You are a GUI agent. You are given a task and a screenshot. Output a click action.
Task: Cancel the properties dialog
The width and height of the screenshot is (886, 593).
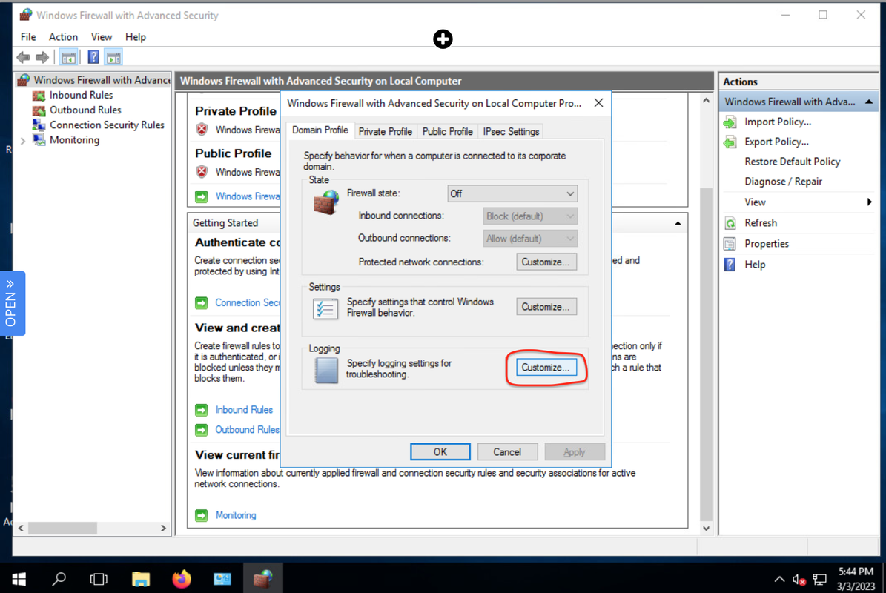point(507,452)
